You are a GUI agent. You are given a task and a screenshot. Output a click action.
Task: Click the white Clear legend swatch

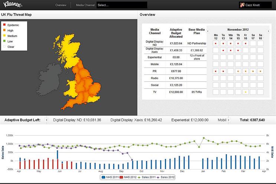pyautogui.click(x=4, y=46)
